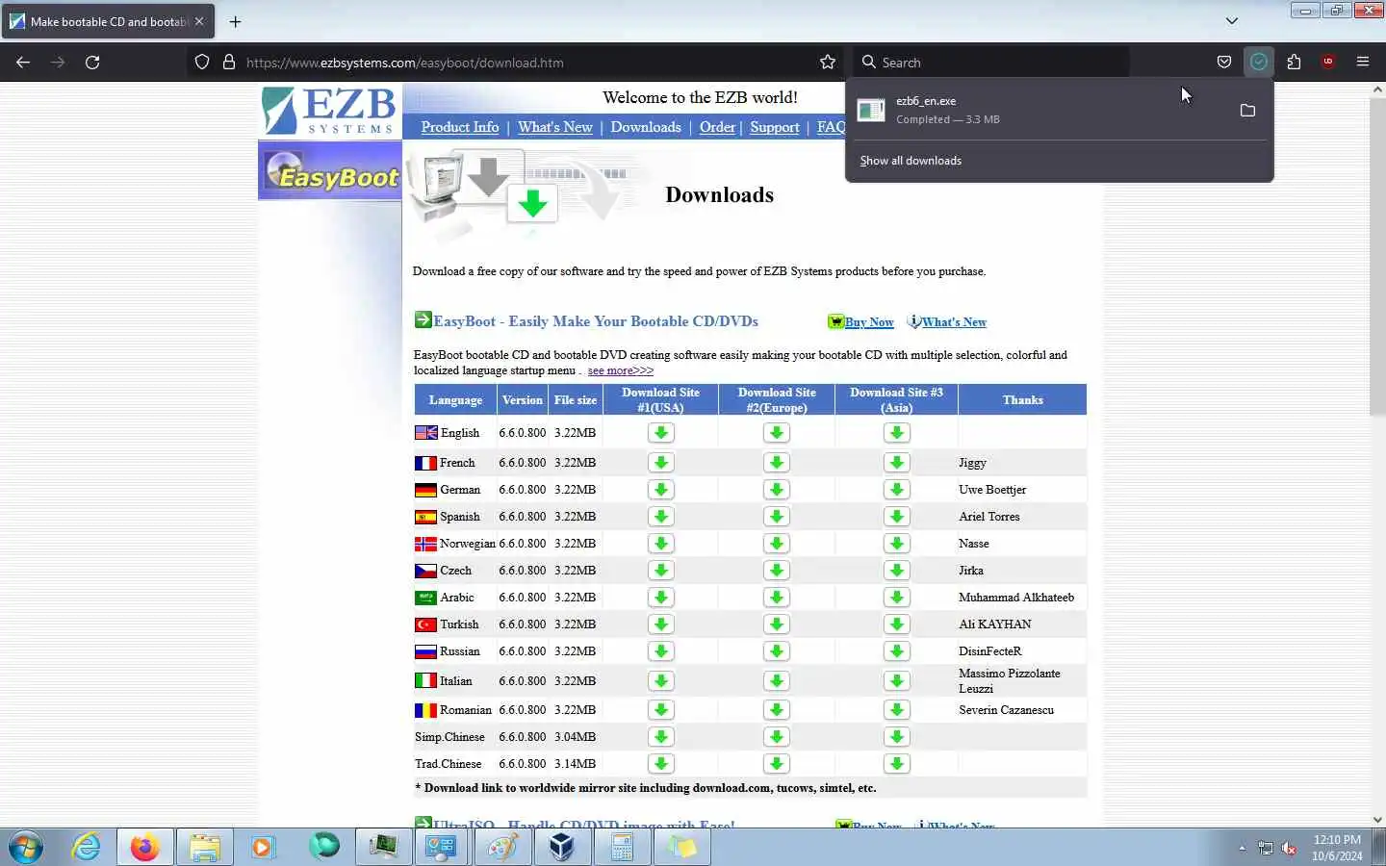Click the Language column header
The width and height of the screenshot is (1386, 866).
point(455,400)
